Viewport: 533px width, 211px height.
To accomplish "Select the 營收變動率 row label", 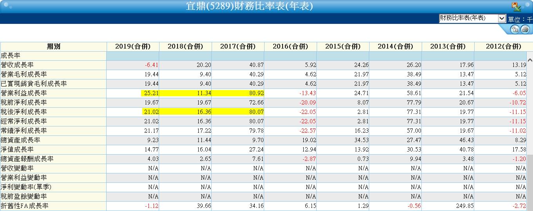I will pyautogui.click(x=17, y=168).
